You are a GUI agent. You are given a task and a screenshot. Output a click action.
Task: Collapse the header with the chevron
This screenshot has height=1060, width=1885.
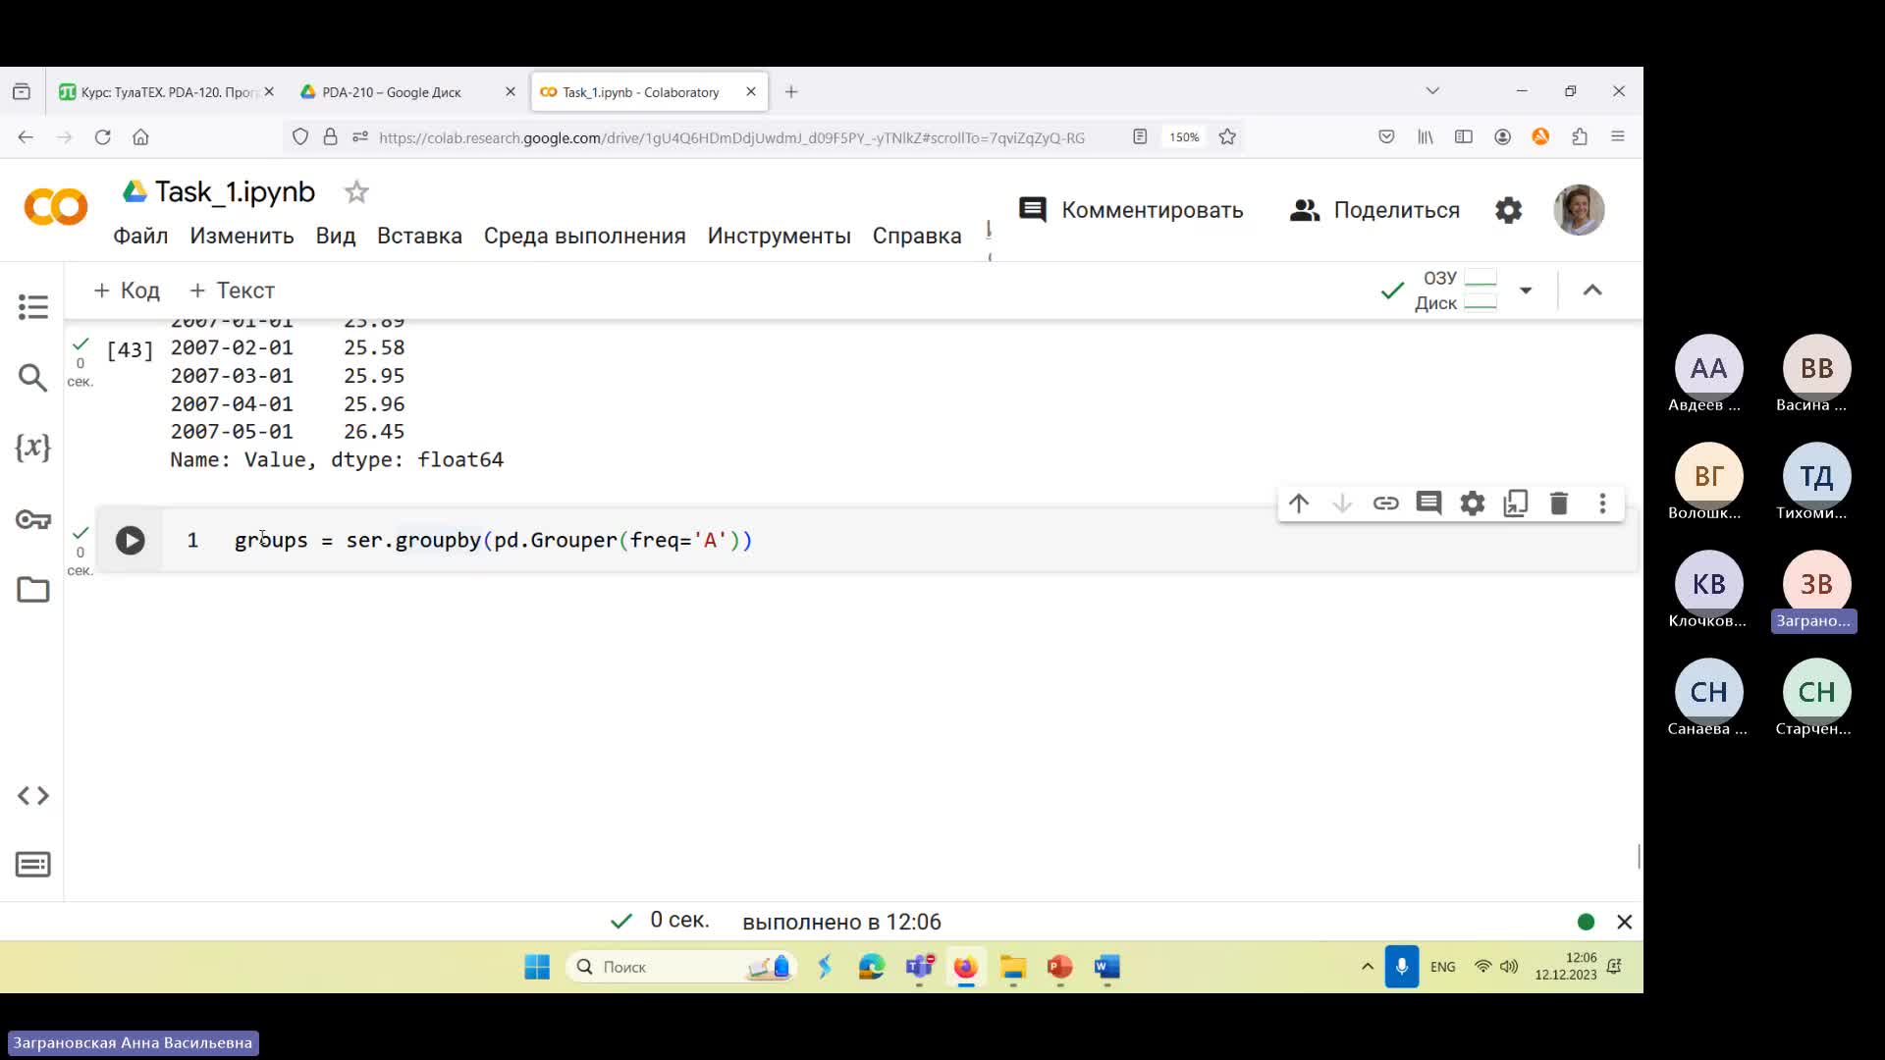1592,291
